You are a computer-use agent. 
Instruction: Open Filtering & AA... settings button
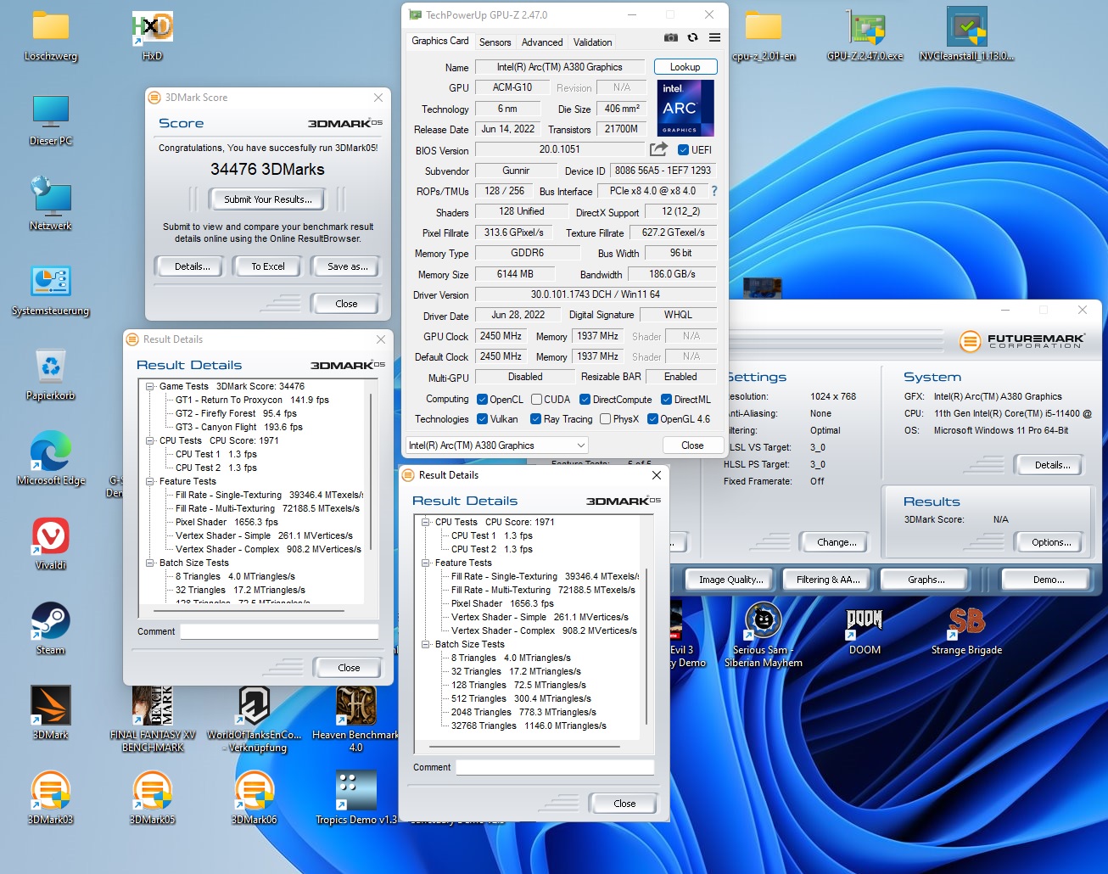click(828, 580)
